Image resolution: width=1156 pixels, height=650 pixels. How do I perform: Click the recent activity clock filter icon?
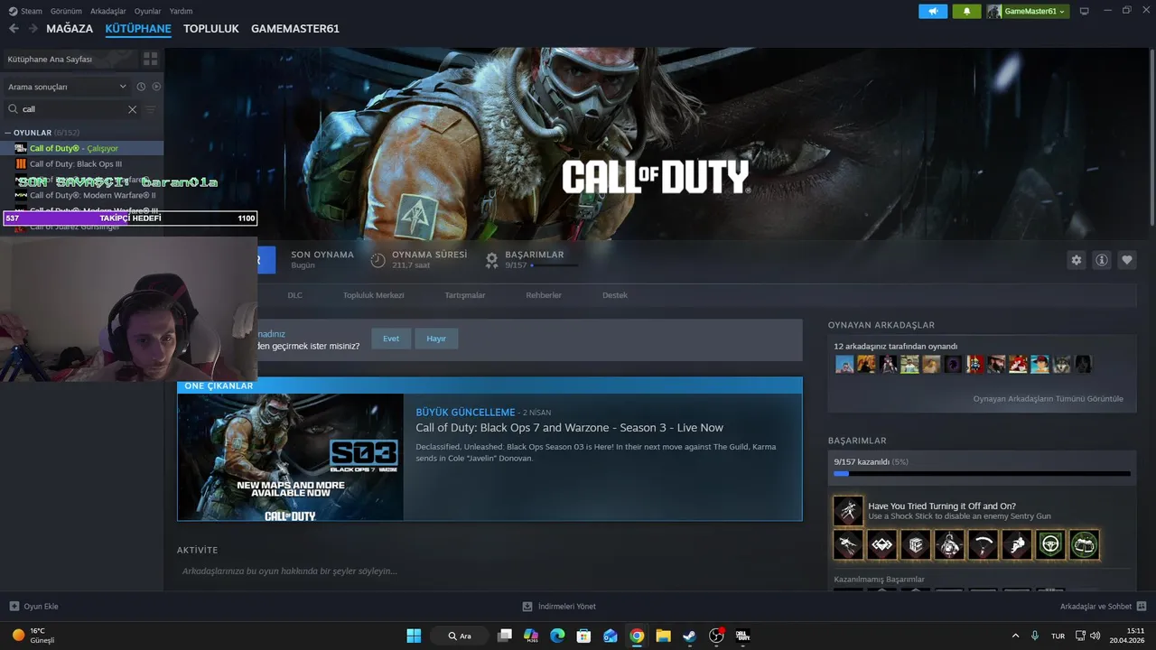(141, 87)
